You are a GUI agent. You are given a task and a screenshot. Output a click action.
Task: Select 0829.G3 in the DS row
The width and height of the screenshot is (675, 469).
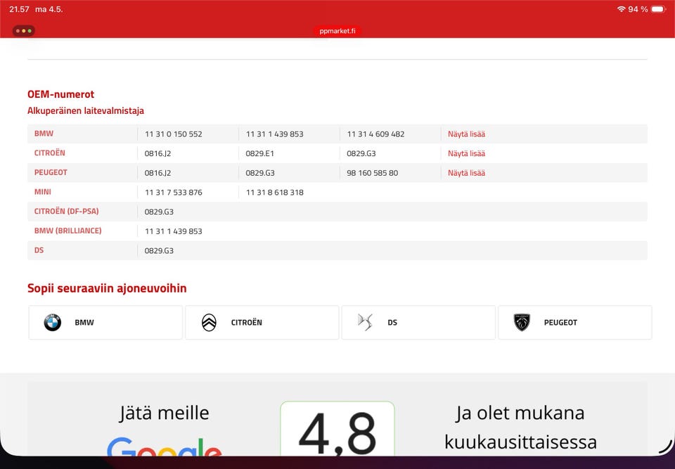click(x=159, y=250)
